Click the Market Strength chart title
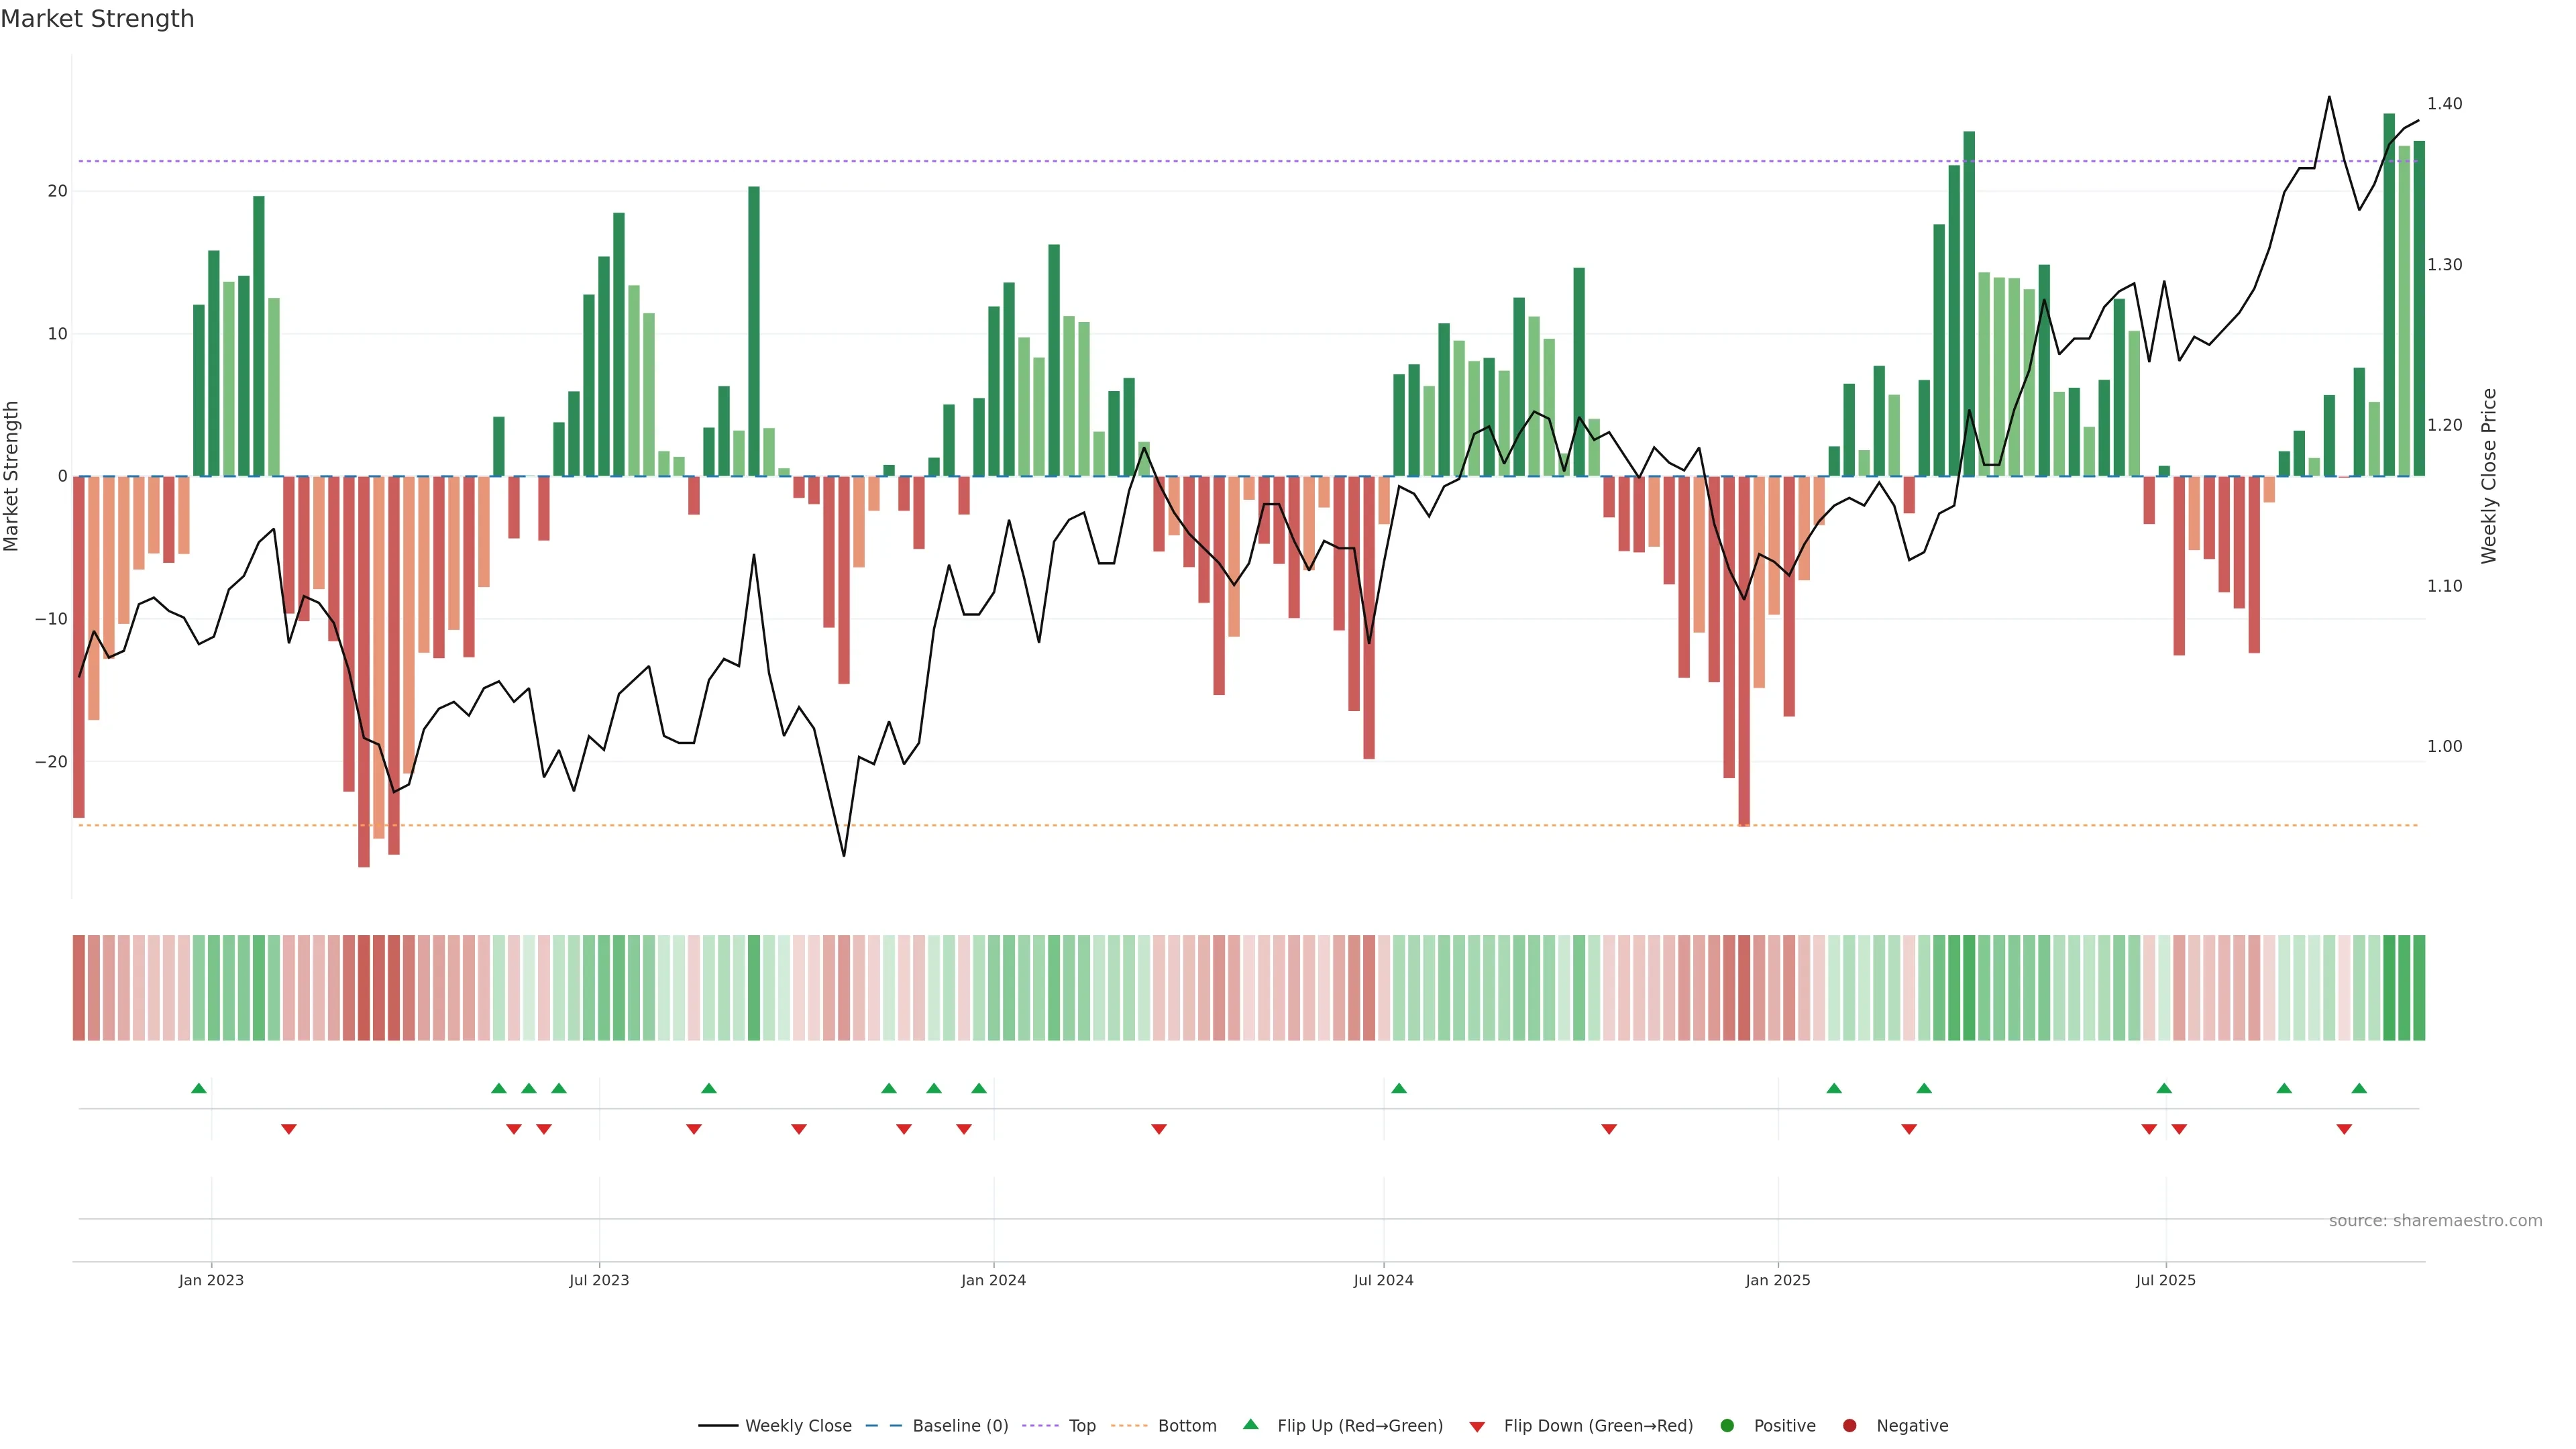 (97, 19)
